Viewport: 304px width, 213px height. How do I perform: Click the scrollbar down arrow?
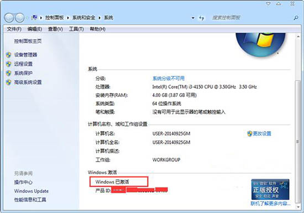point(298,207)
